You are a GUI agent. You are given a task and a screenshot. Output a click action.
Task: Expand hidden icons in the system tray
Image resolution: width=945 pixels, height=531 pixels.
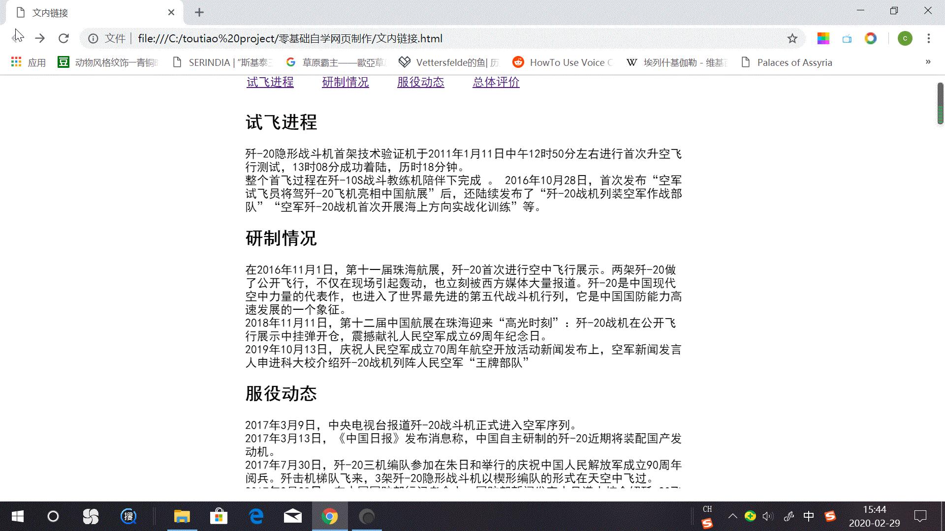(x=732, y=516)
